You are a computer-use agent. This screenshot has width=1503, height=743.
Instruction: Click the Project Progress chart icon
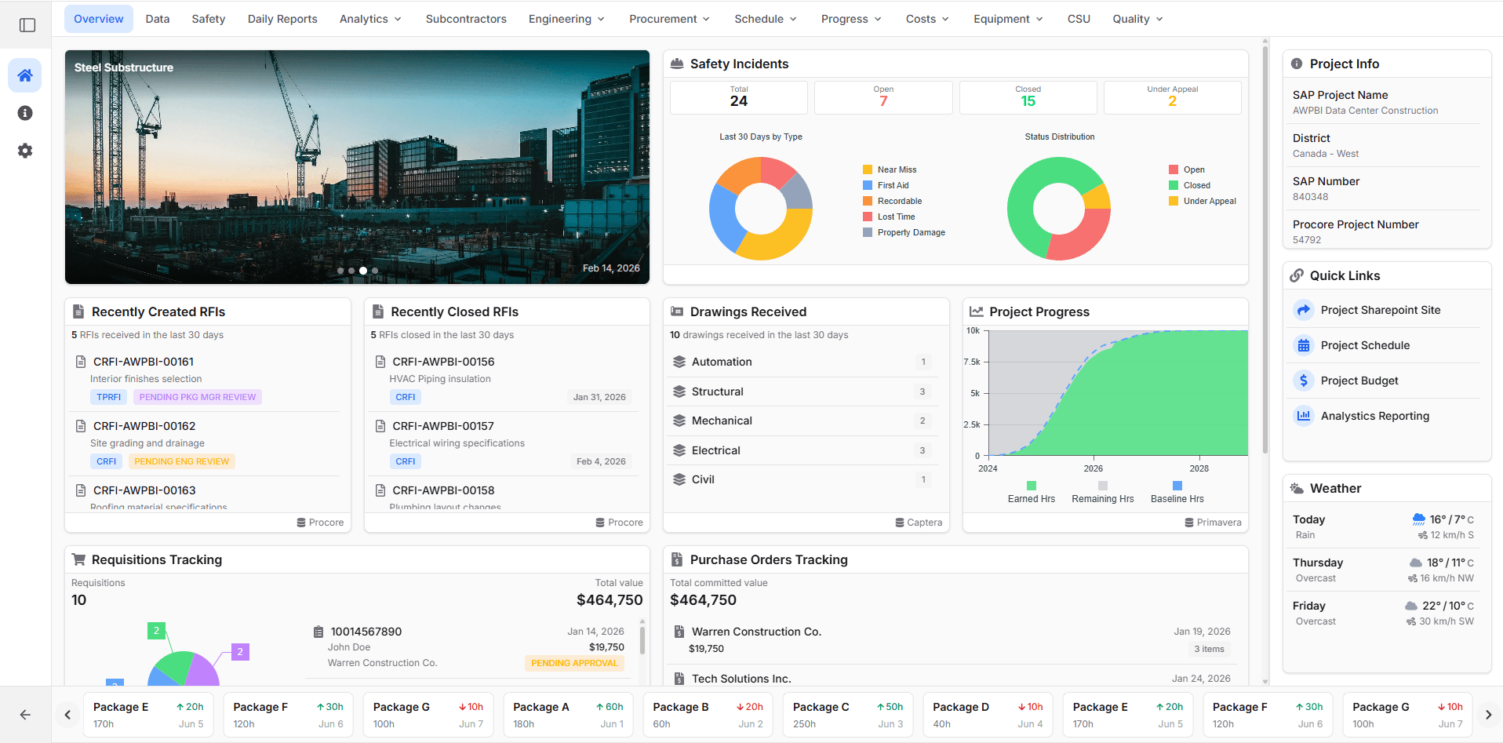(977, 311)
